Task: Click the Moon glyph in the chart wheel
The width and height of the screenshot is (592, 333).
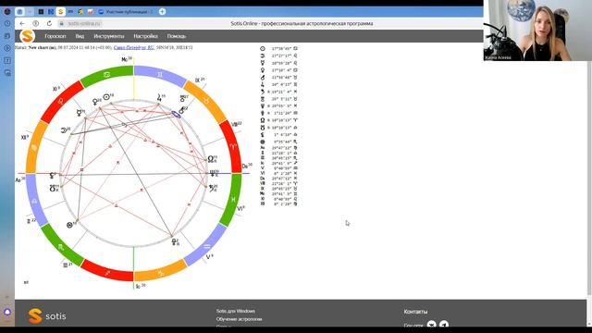Action: coord(64,130)
